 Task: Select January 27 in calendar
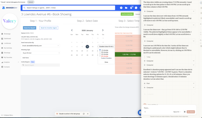[x=82, y=55]
